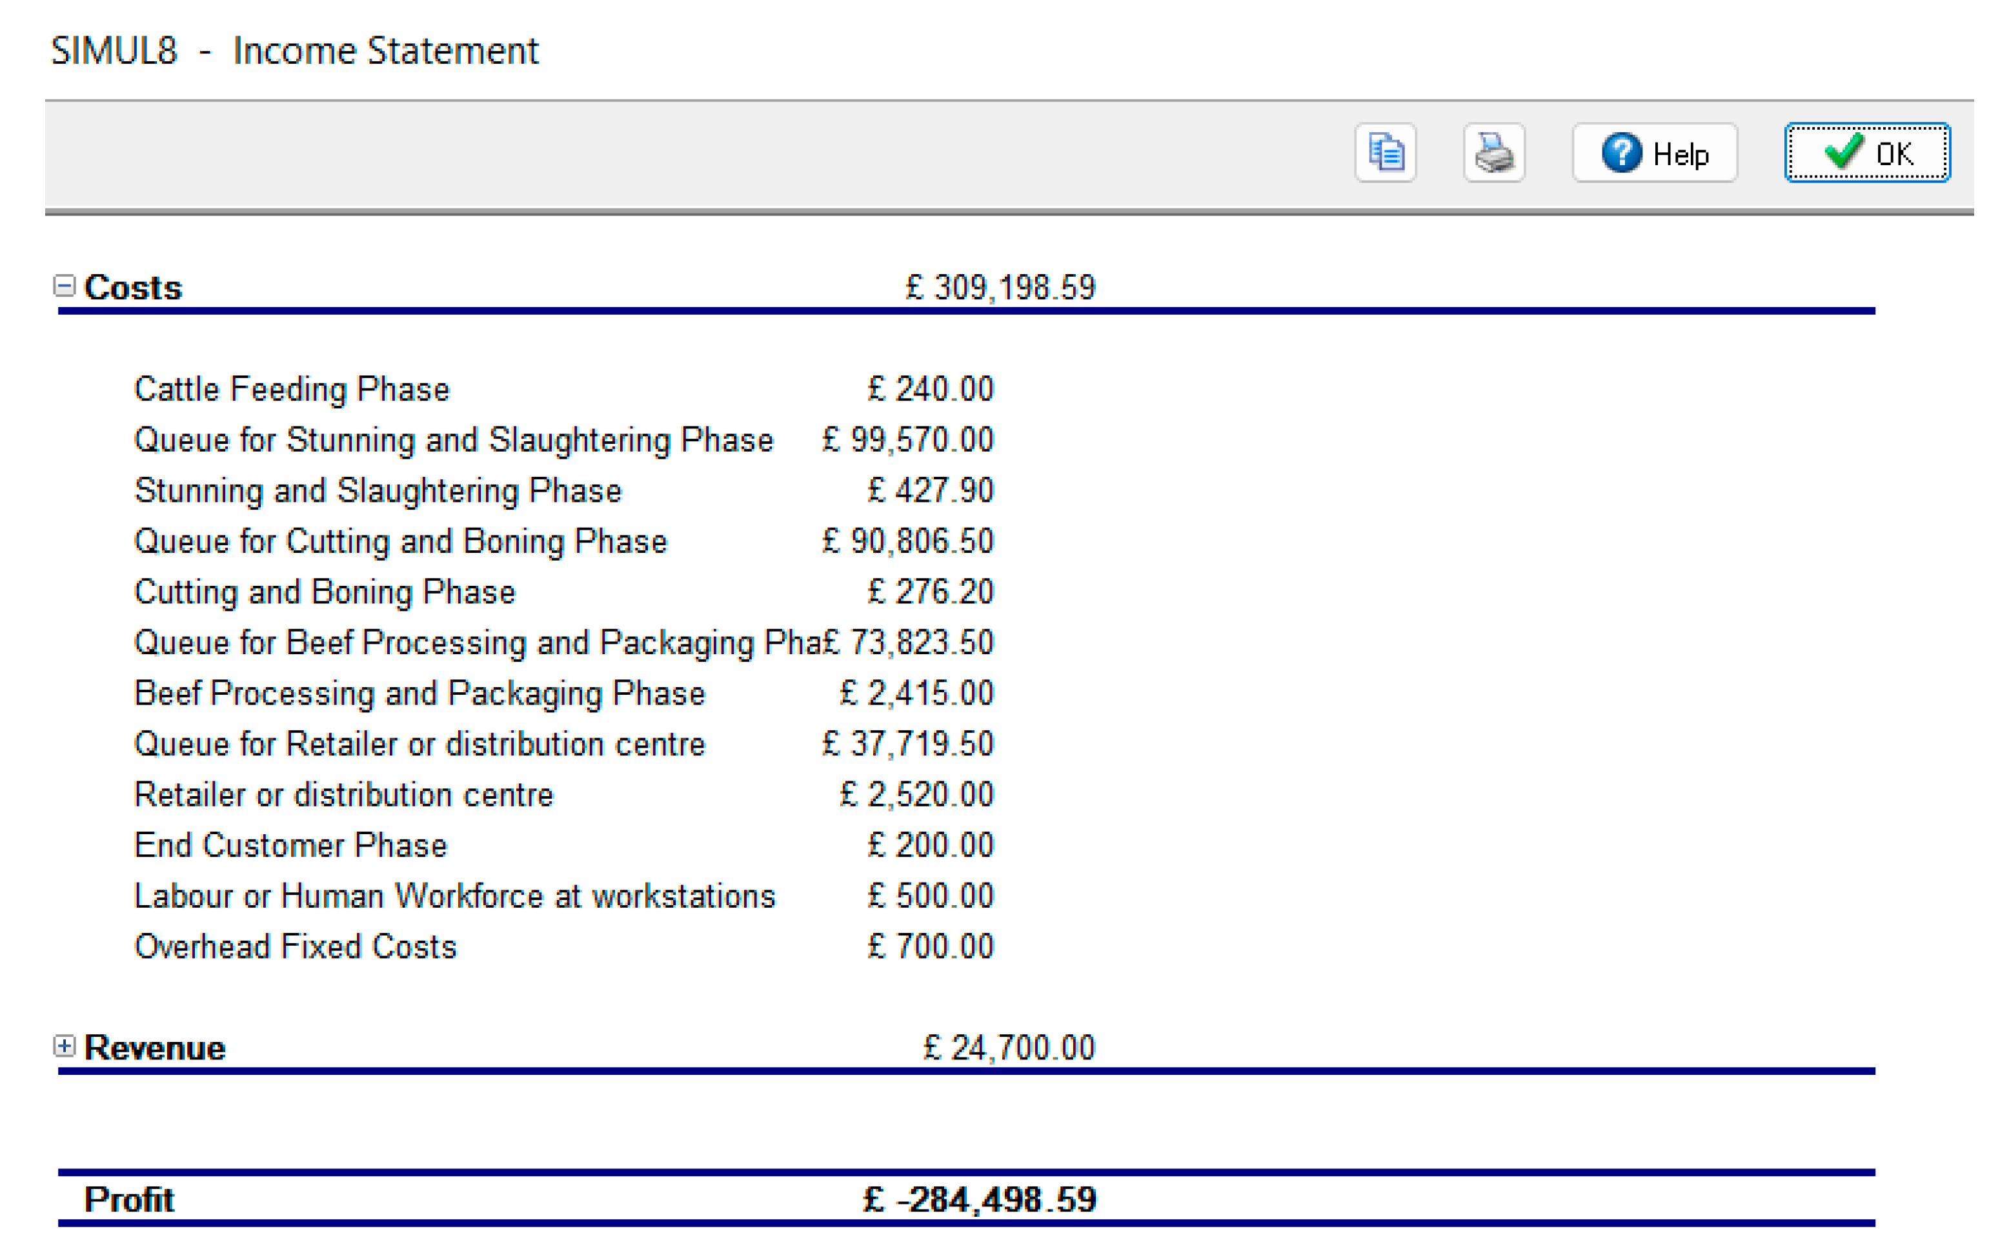The image size is (2009, 1260).
Task: Select Beef Processing and Packaging Phase row
Action: 419,694
